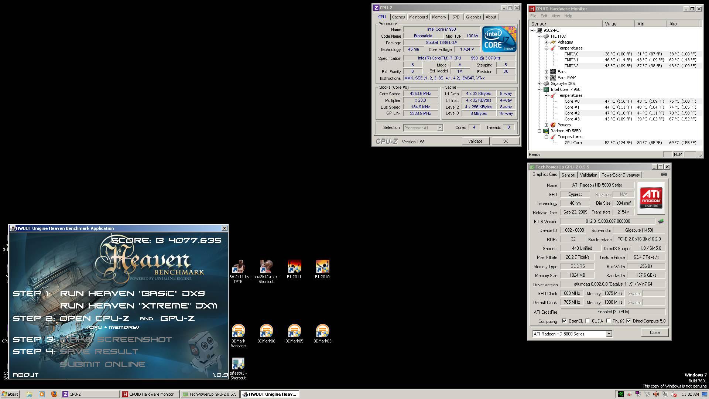
Task: Click the Radeon HD 5850 card icon in HWMonitor
Action: click(546, 131)
